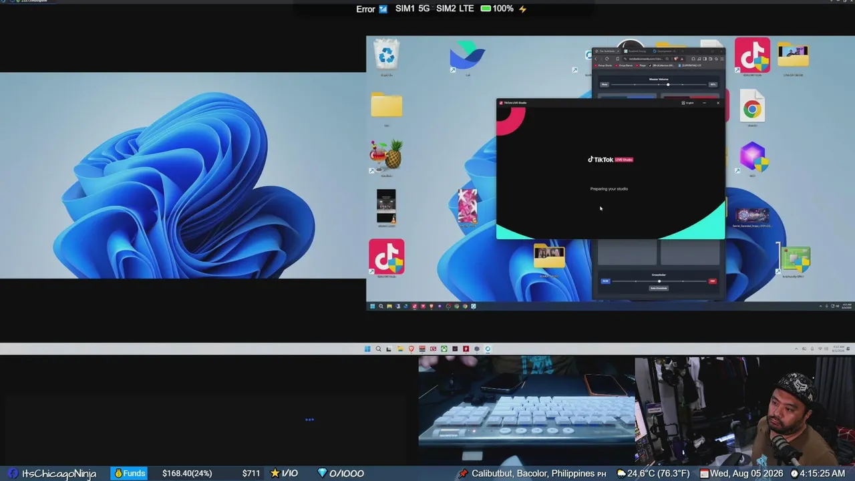Open the Chrome HTML document desktop icon
Image resolution: width=855 pixels, height=481 pixels.
752,106
